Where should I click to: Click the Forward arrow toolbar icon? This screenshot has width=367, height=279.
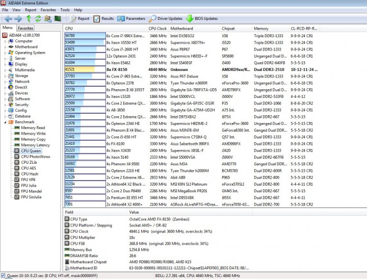(x=18, y=18)
